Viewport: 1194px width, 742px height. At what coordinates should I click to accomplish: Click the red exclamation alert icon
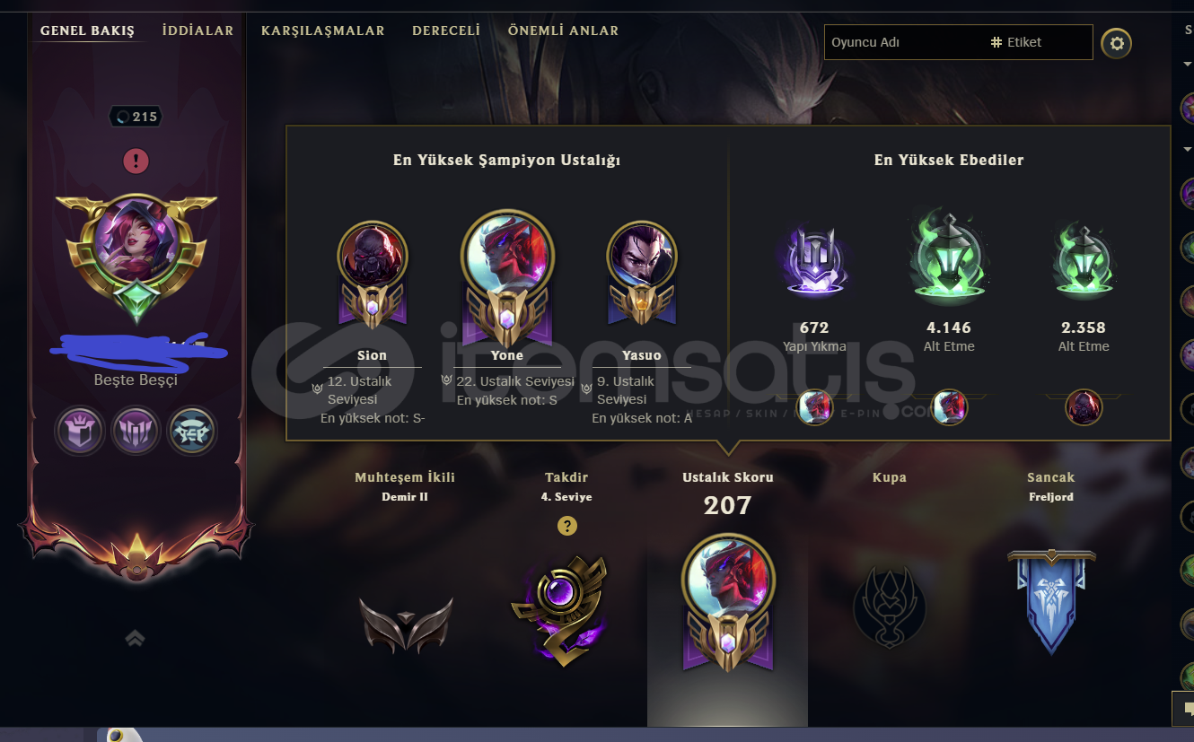[x=136, y=161]
